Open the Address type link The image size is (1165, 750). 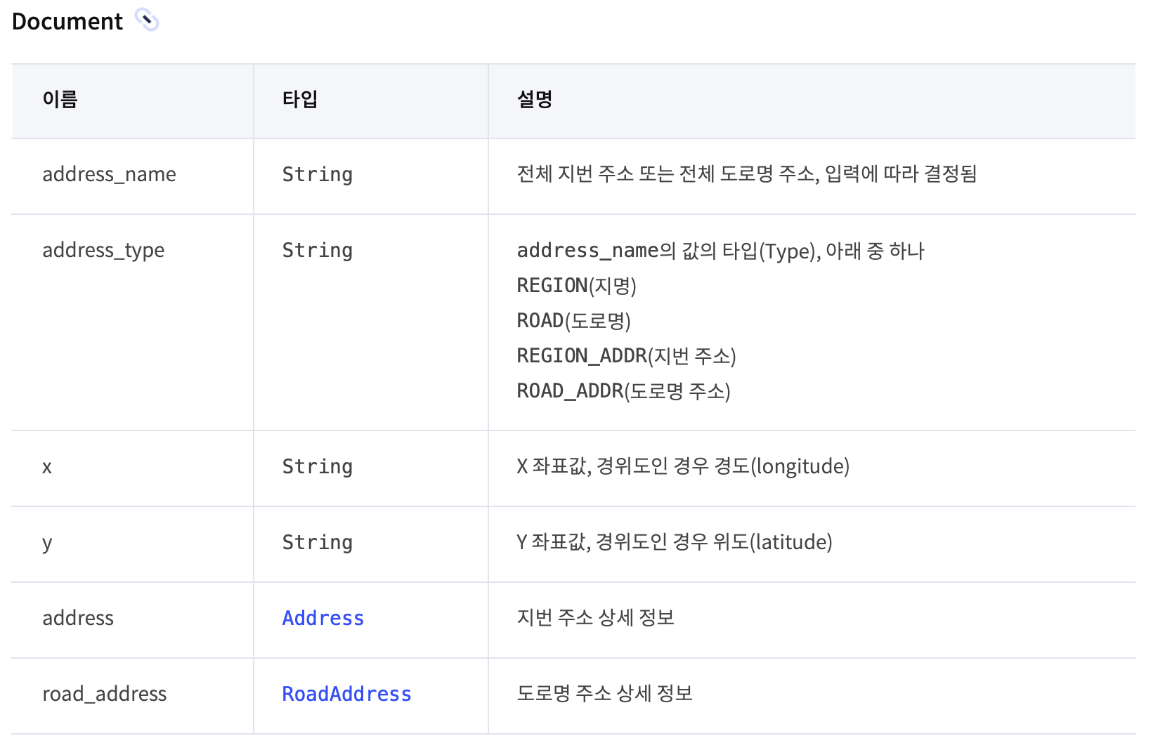point(323,618)
